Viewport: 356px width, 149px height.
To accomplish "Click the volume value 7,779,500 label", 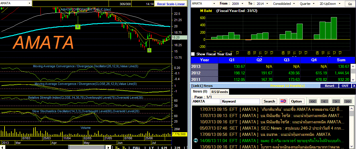I will point(179,134).
